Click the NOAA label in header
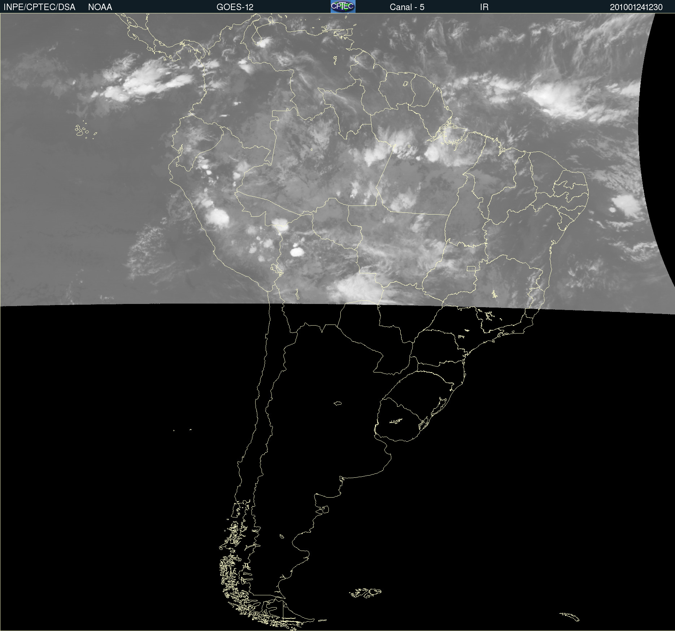This screenshot has height=631, width=675. click(100, 7)
